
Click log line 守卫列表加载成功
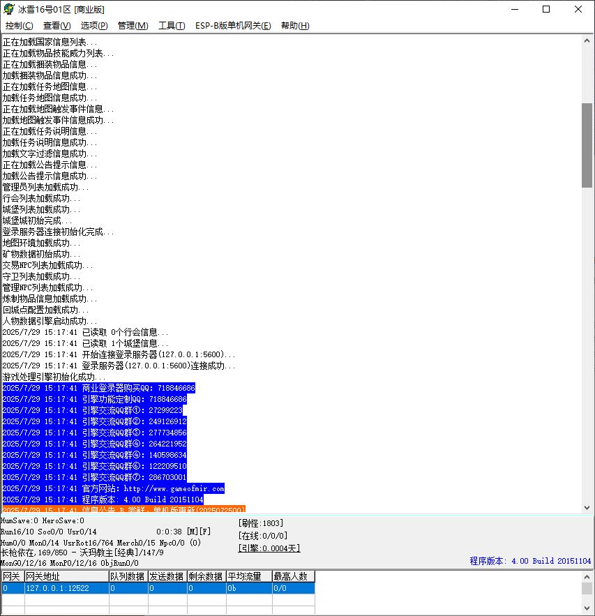41,276
